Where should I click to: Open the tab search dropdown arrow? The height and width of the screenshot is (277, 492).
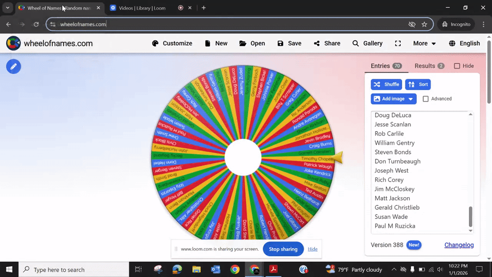pos(8,8)
